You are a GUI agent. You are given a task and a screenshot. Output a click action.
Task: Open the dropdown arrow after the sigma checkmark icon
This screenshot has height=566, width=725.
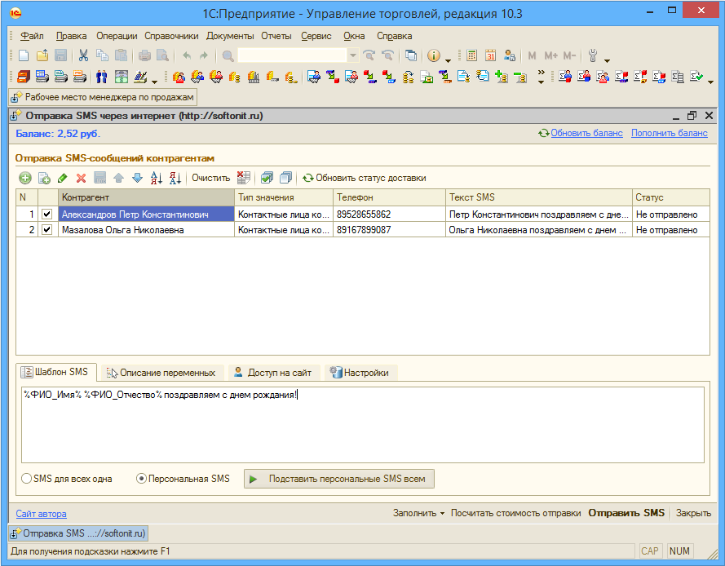710,82
